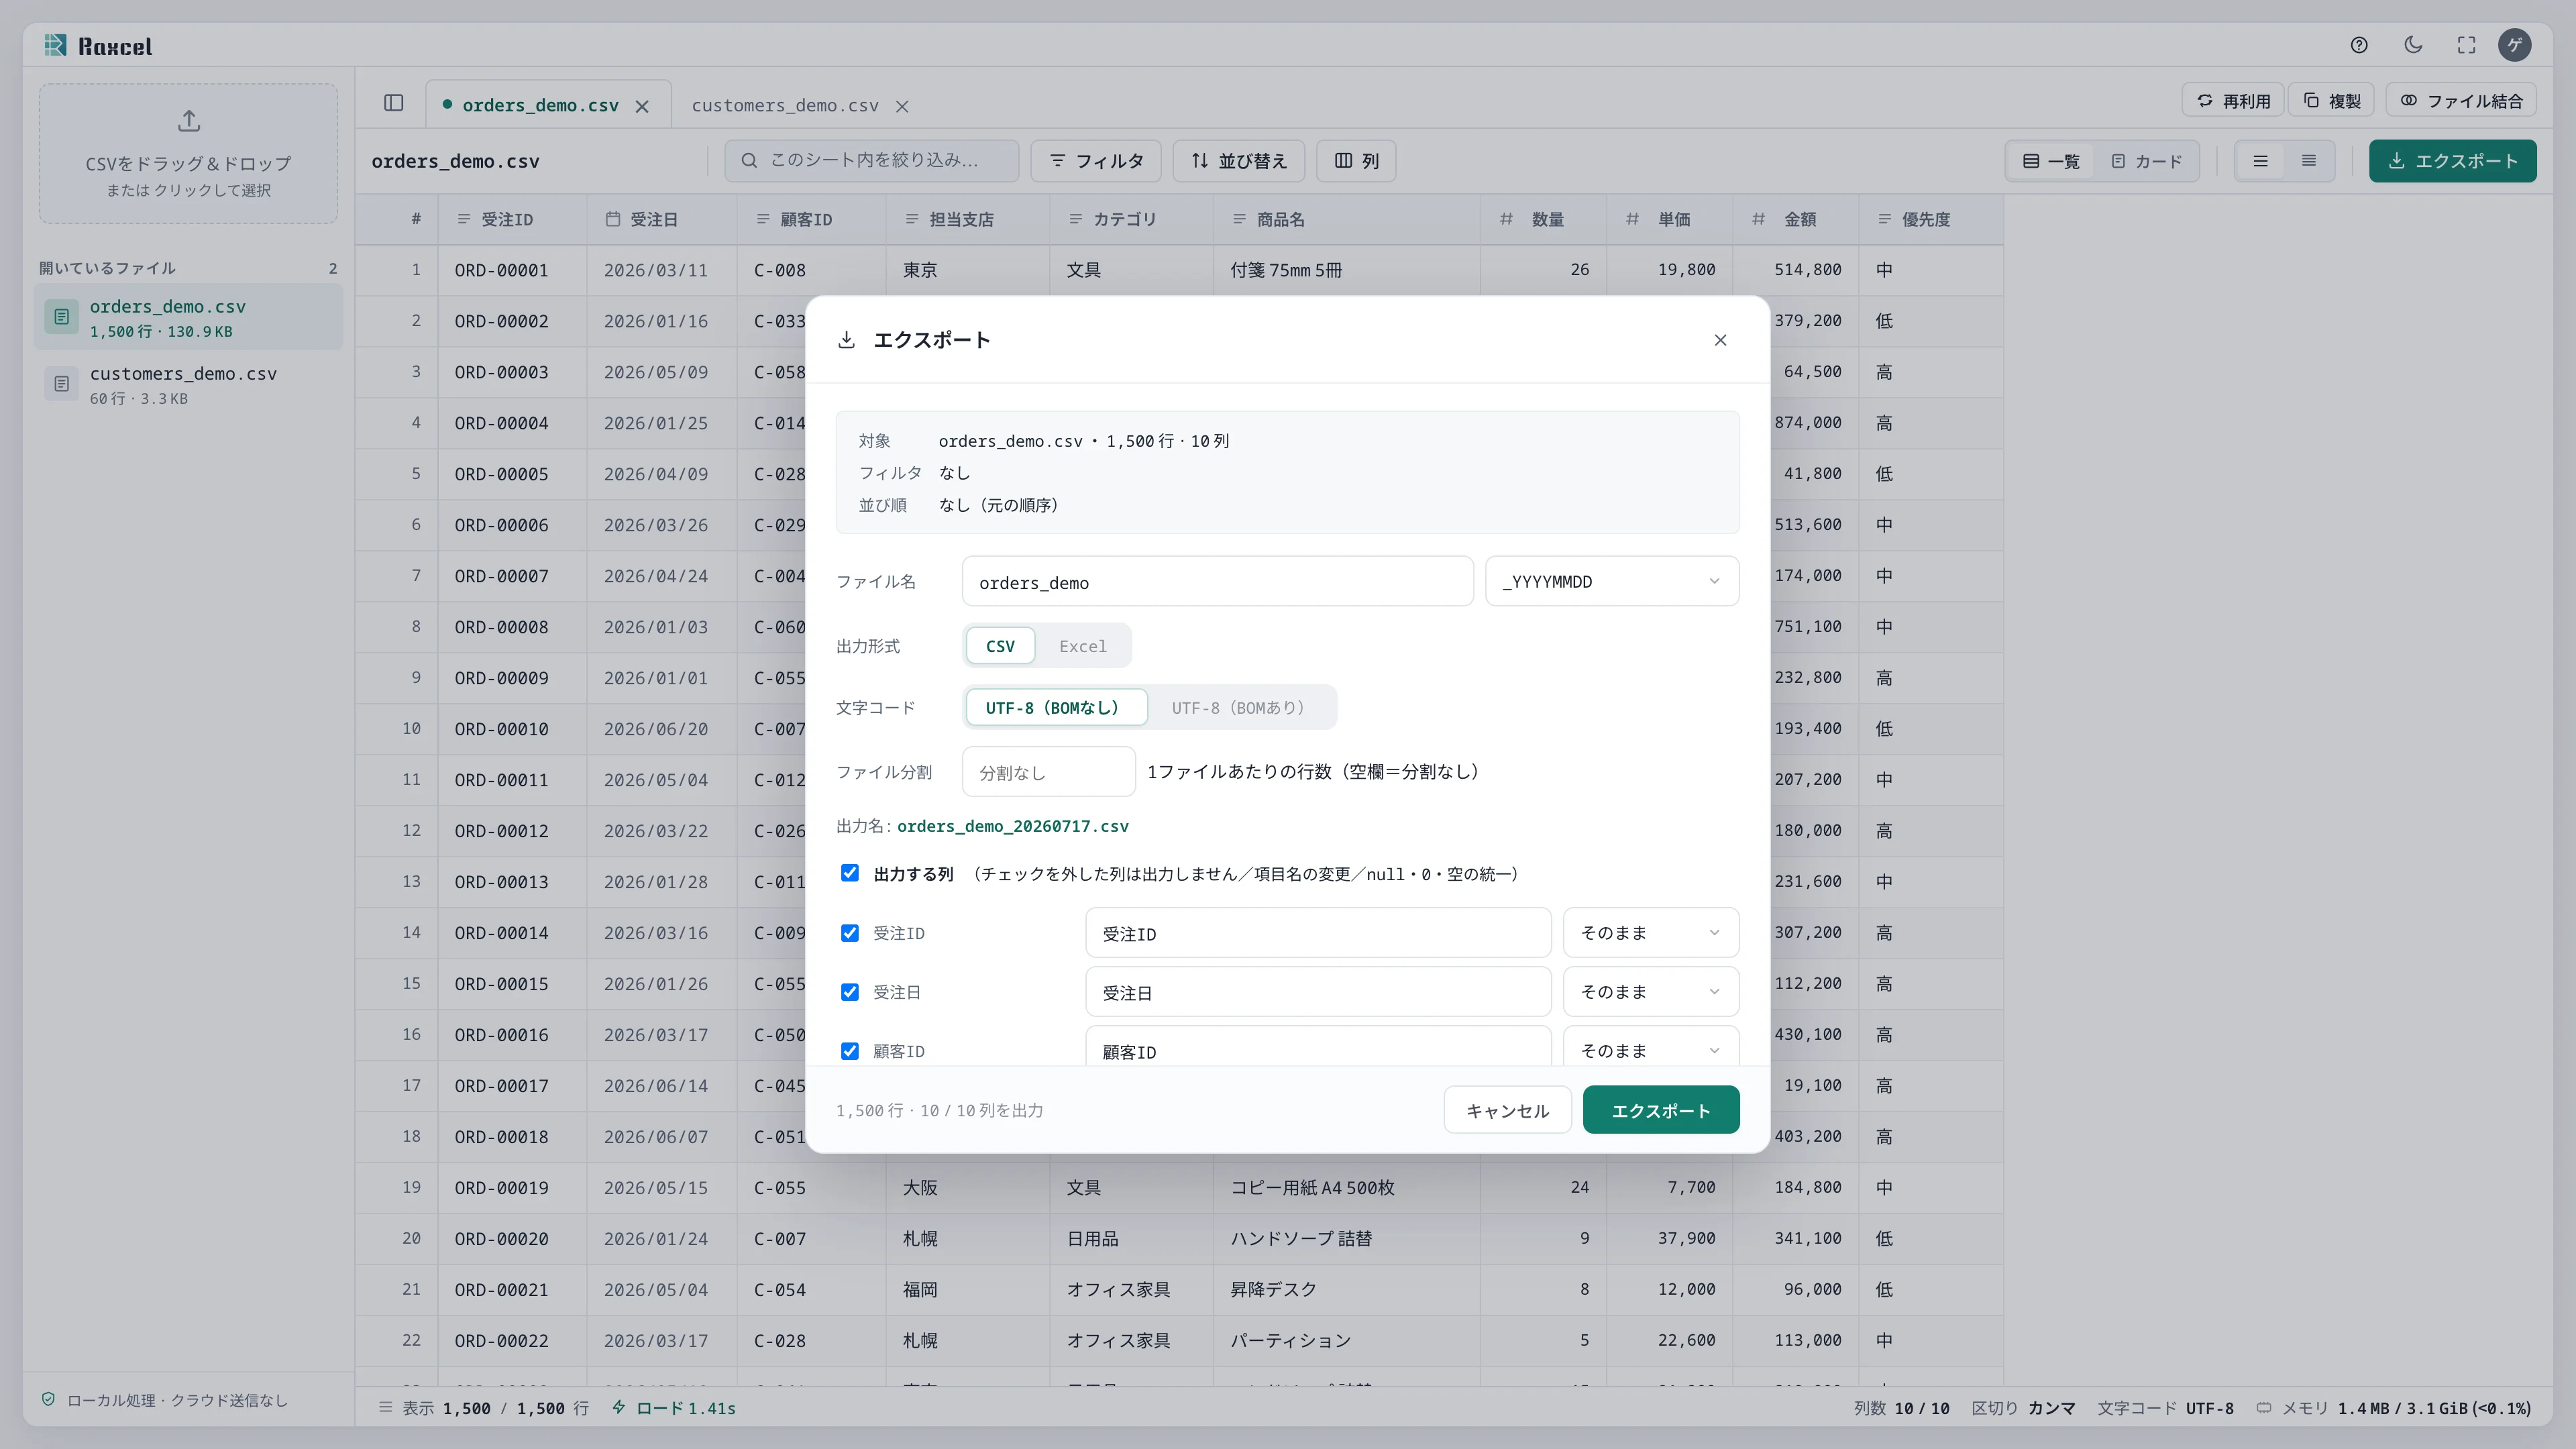The height and width of the screenshot is (1449, 2576).
Task: Click the 担当支店 column header
Action: (x=967, y=219)
